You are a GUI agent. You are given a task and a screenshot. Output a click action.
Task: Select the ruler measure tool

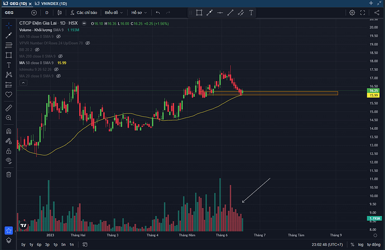(9, 107)
